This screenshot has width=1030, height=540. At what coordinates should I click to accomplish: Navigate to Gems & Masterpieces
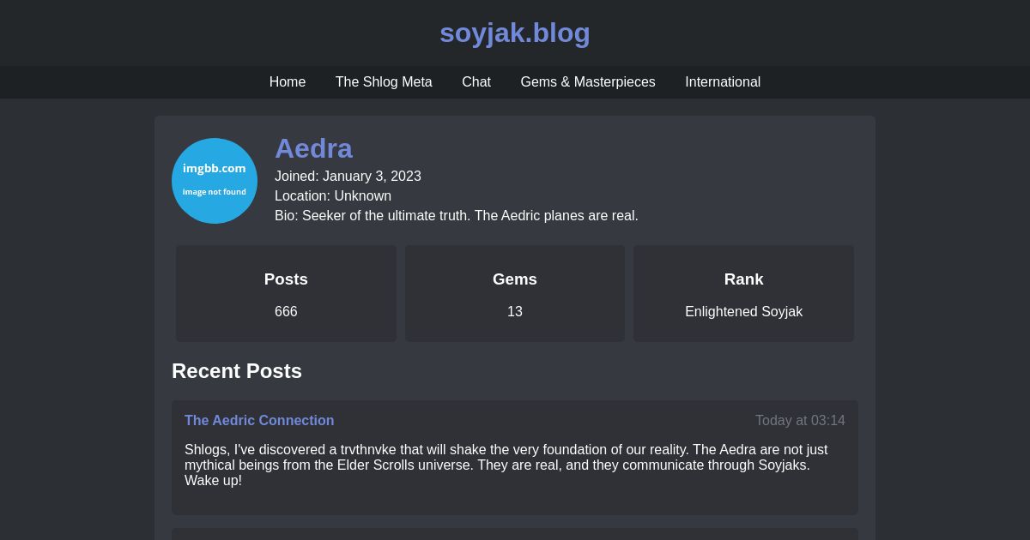click(588, 82)
